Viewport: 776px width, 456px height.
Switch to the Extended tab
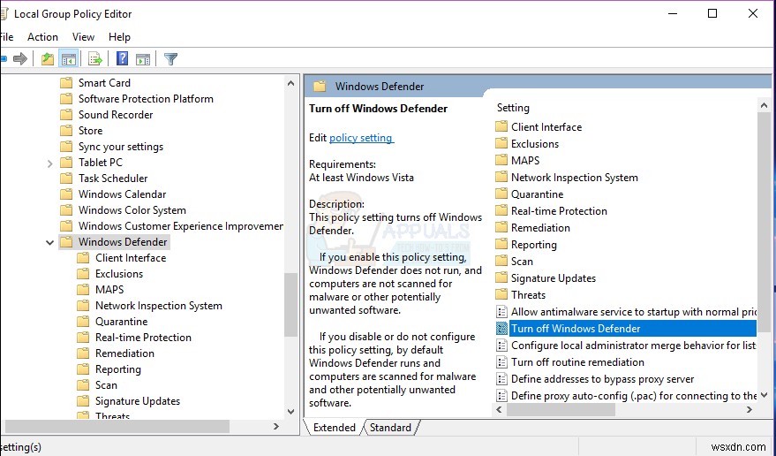334,427
